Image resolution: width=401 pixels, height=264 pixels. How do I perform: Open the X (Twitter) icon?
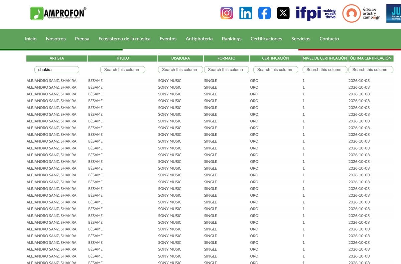(283, 13)
